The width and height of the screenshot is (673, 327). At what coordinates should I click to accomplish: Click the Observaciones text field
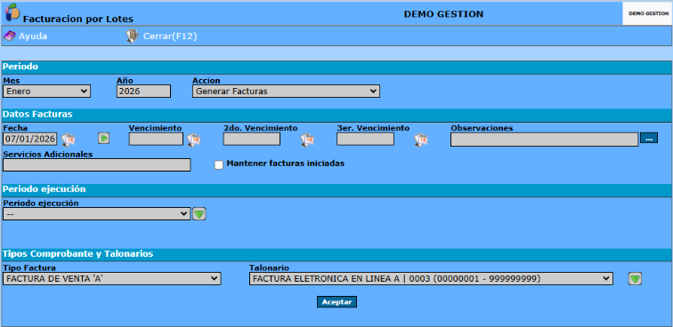544,140
